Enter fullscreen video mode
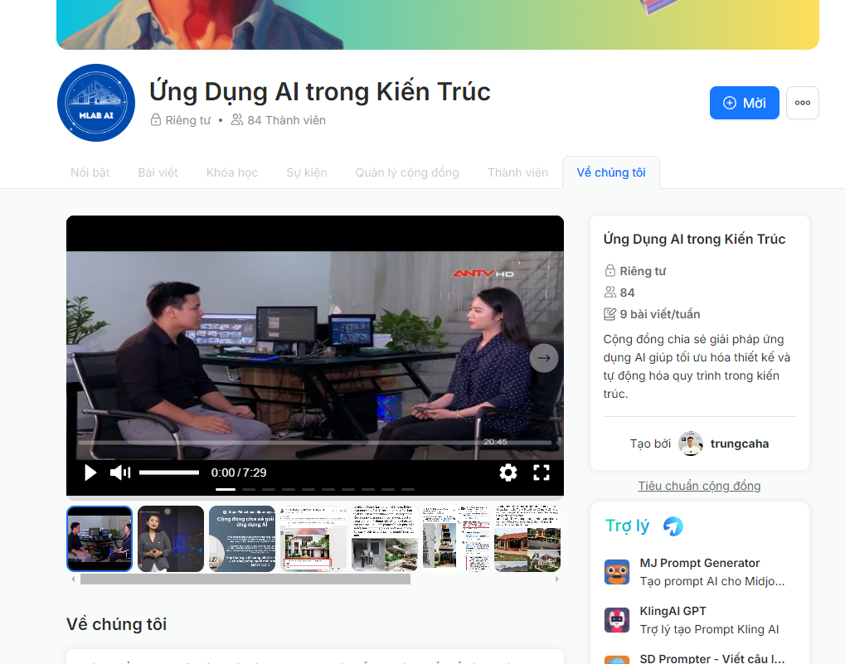The width and height of the screenshot is (845, 664). (541, 473)
